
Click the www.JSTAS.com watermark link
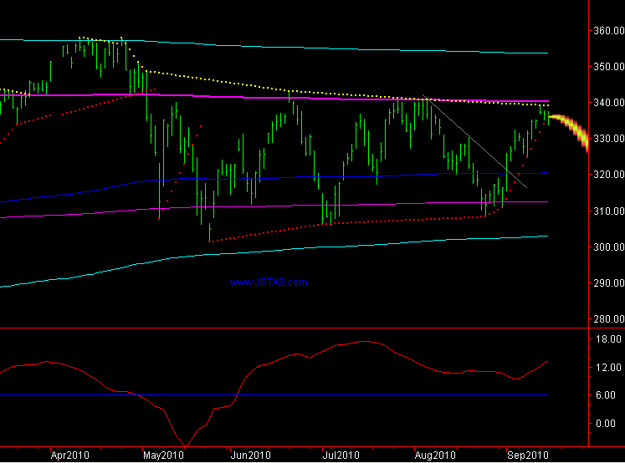(269, 282)
